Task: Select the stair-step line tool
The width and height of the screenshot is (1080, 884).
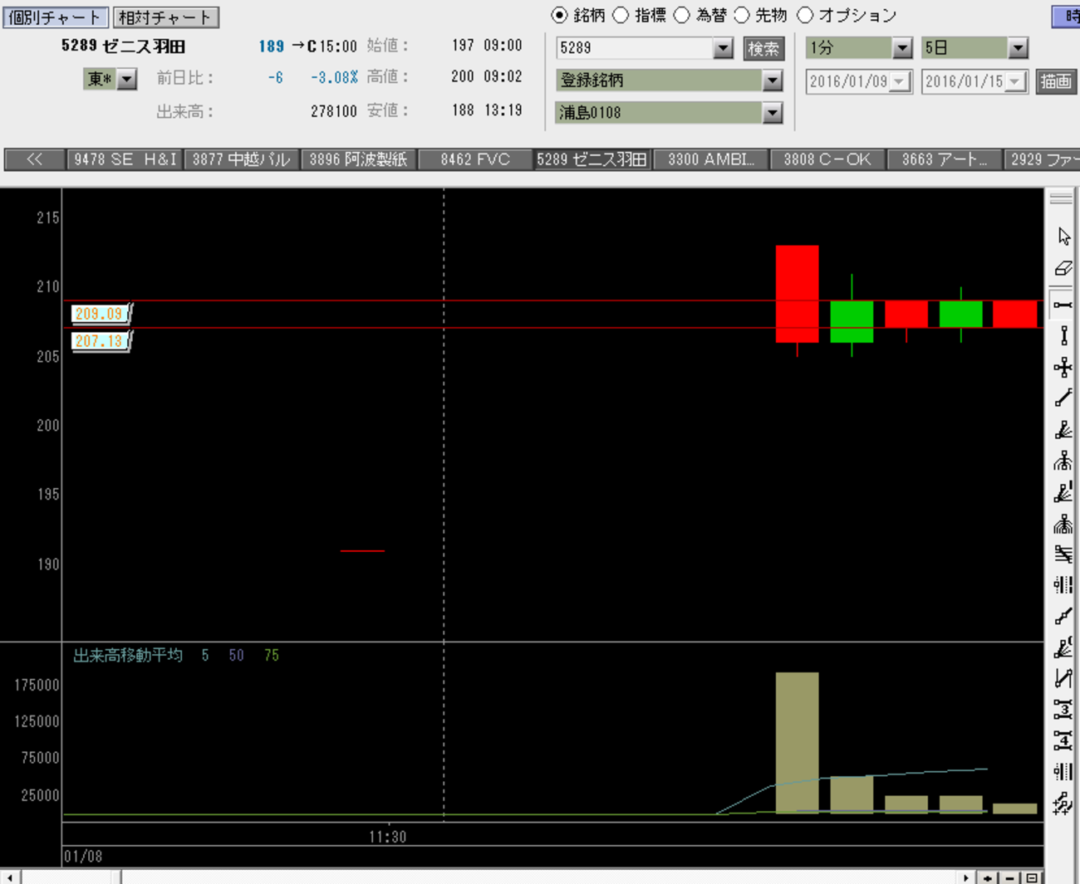Action: click(x=1063, y=617)
